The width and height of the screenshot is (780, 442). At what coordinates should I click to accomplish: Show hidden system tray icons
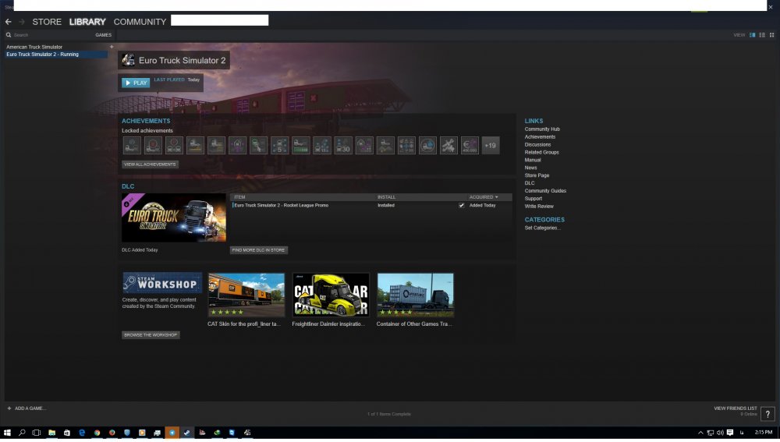pyautogui.click(x=700, y=432)
